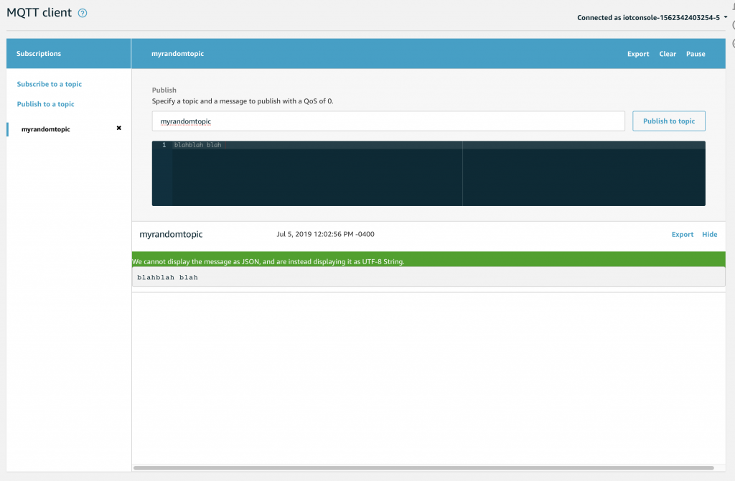Pause the message stream
Viewport: 735px width, 481px height.
pyautogui.click(x=696, y=54)
